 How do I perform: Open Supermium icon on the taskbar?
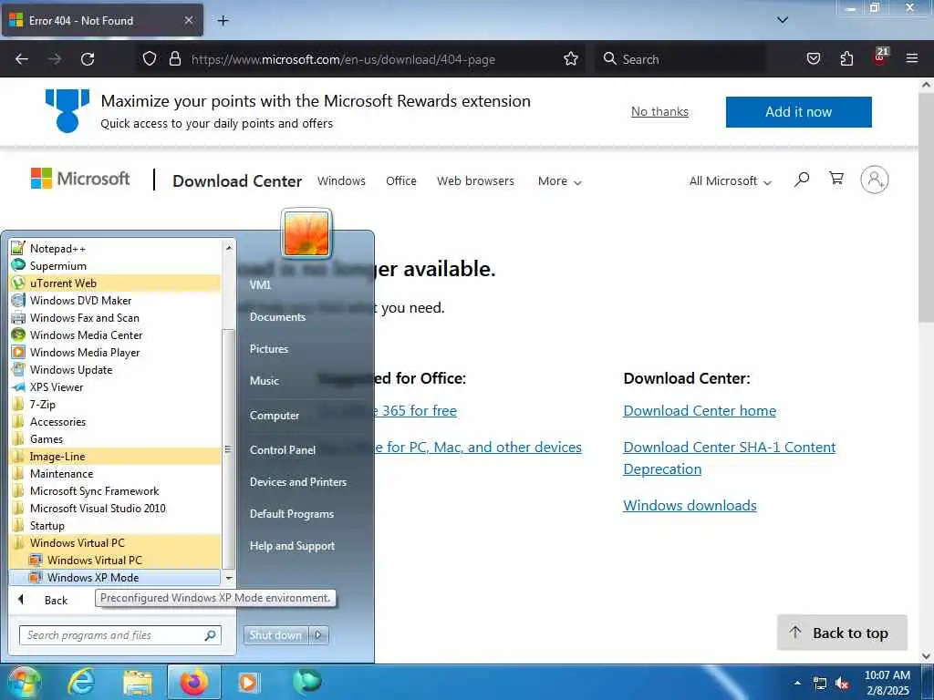[307, 681]
